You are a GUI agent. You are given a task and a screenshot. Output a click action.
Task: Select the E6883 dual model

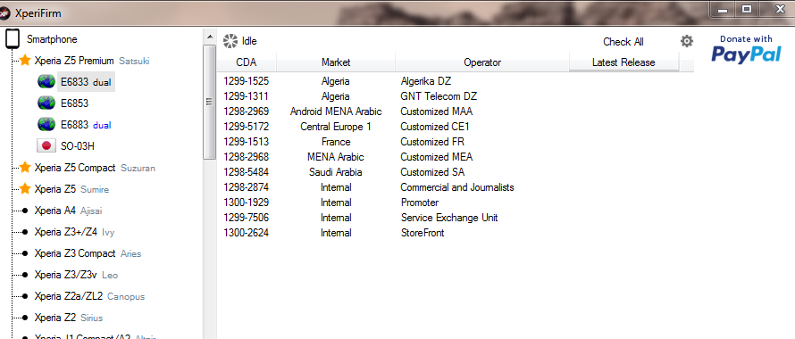click(x=86, y=124)
